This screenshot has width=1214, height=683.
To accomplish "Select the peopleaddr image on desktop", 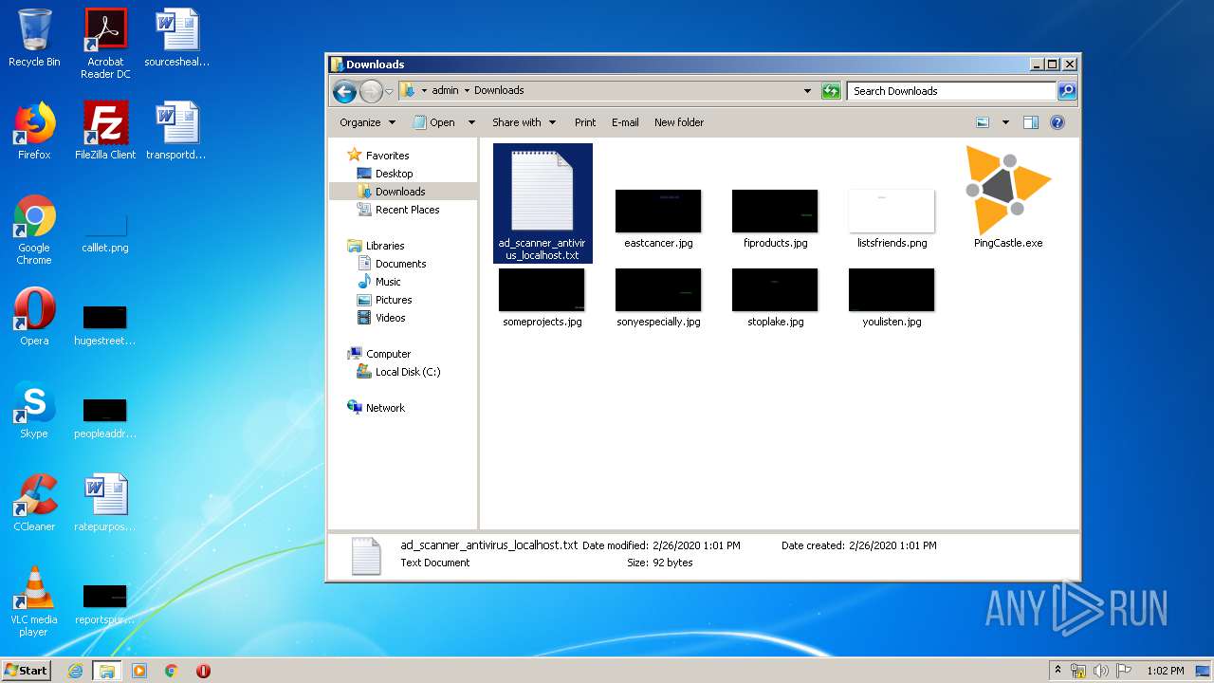I will [x=105, y=417].
